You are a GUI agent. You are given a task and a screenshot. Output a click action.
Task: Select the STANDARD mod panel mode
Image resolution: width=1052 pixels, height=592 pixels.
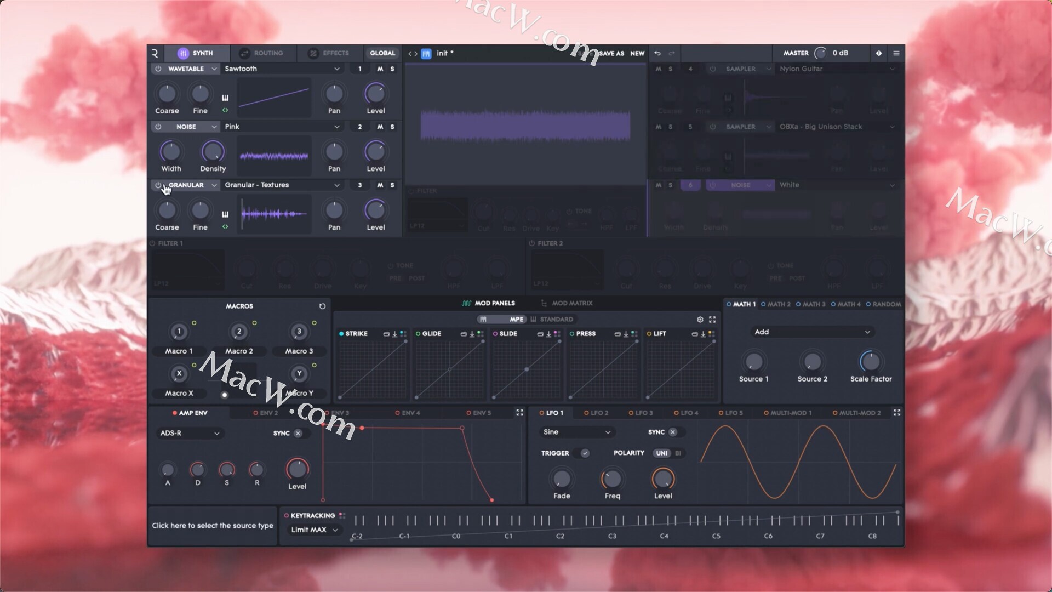552,320
